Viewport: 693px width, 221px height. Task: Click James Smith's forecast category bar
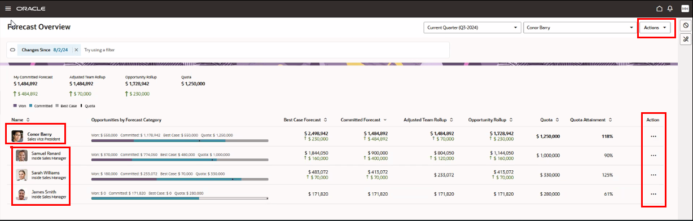[x=179, y=198]
